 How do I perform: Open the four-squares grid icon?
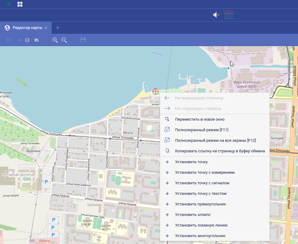click(20, 4)
